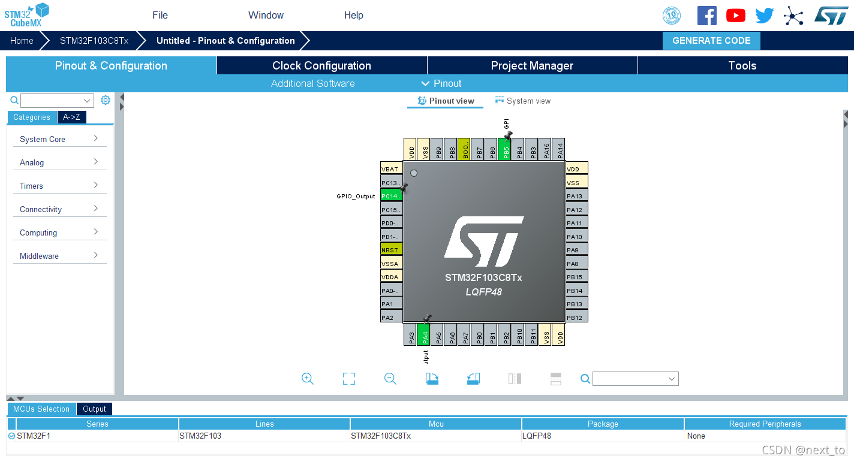Screen dimensions: 854x462
Task: Click the ST community network icon
Action: (x=793, y=16)
